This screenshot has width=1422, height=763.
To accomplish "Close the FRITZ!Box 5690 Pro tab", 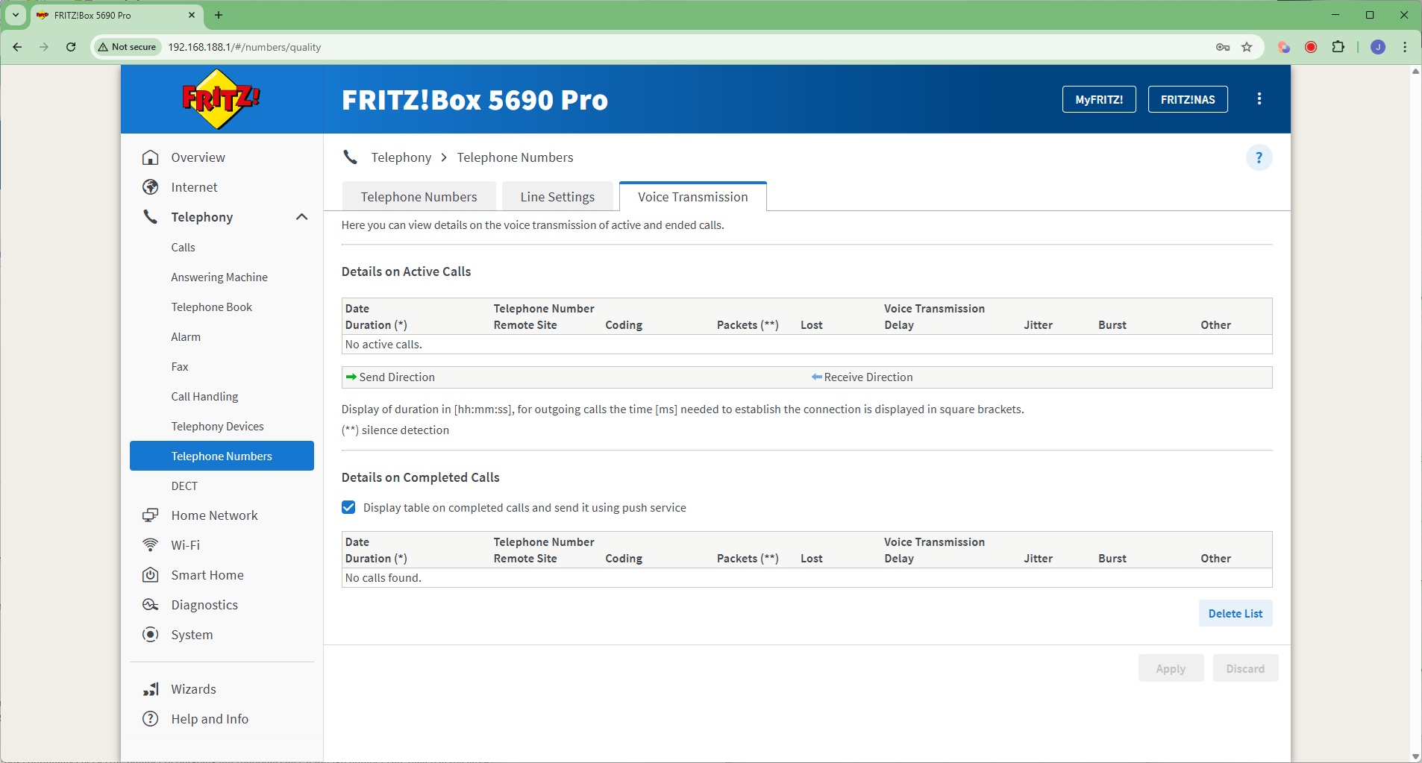I will (192, 15).
